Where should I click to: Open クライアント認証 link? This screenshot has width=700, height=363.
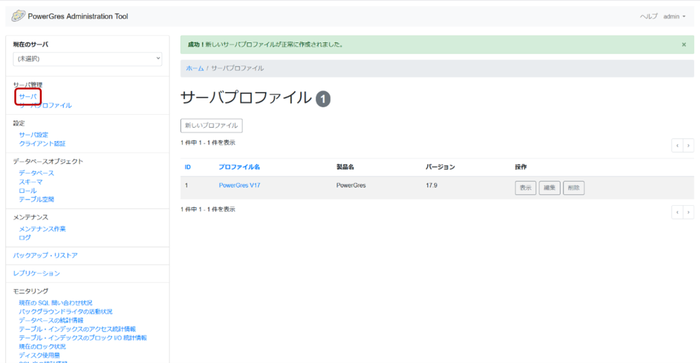click(42, 144)
